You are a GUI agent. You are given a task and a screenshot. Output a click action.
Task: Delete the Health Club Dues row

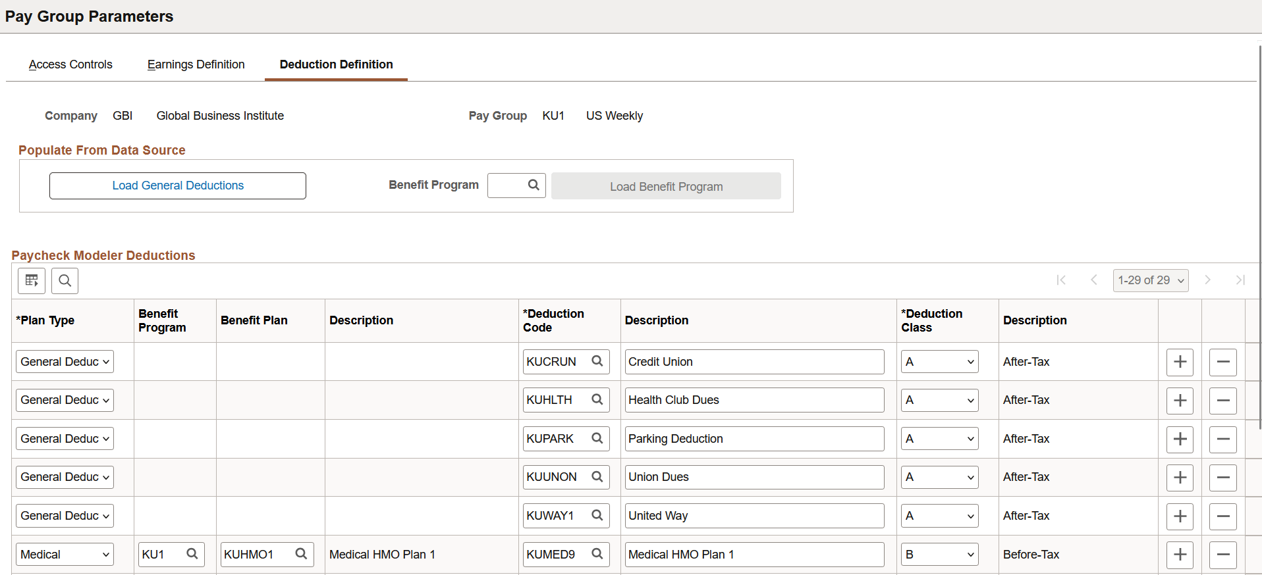point(1223,400)
